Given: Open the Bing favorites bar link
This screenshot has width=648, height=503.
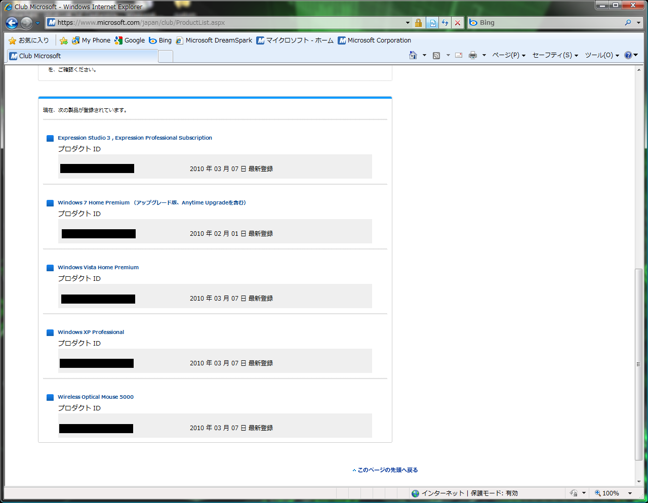Looking at the screenshot, I should [160, 40].
